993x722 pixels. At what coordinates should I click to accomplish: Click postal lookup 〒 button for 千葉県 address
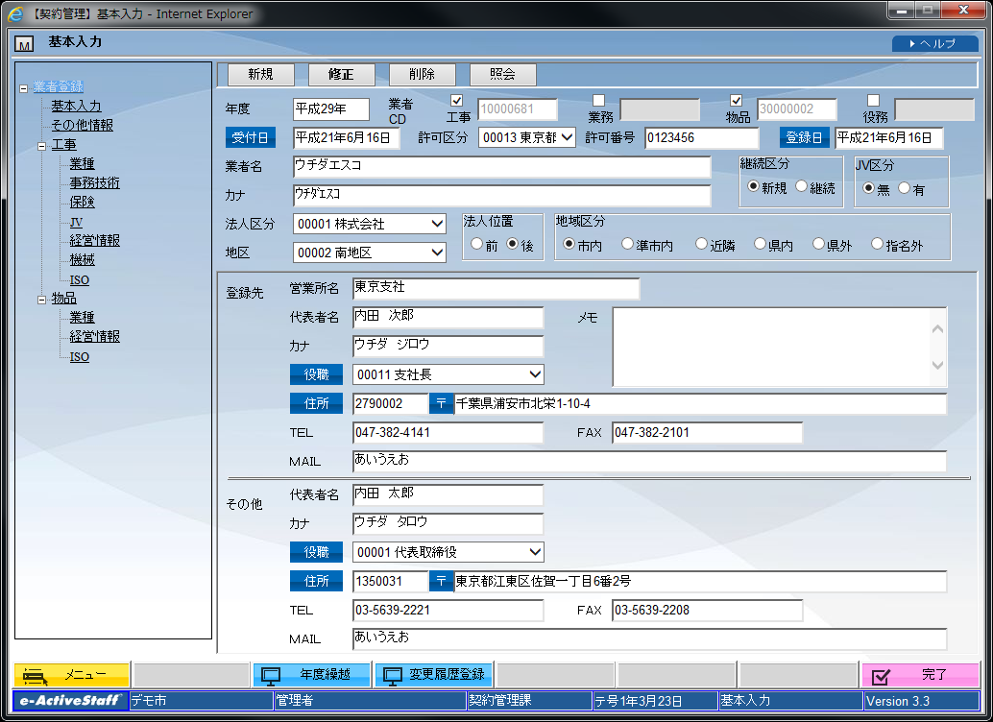[x=442, y=403]
